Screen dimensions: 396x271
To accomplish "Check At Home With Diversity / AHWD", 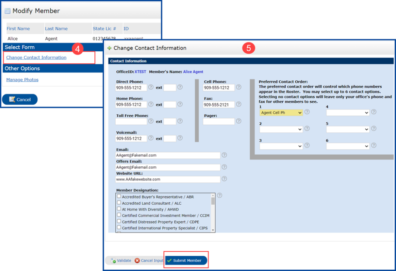I will pyautogui.click(x=119, y=209).
